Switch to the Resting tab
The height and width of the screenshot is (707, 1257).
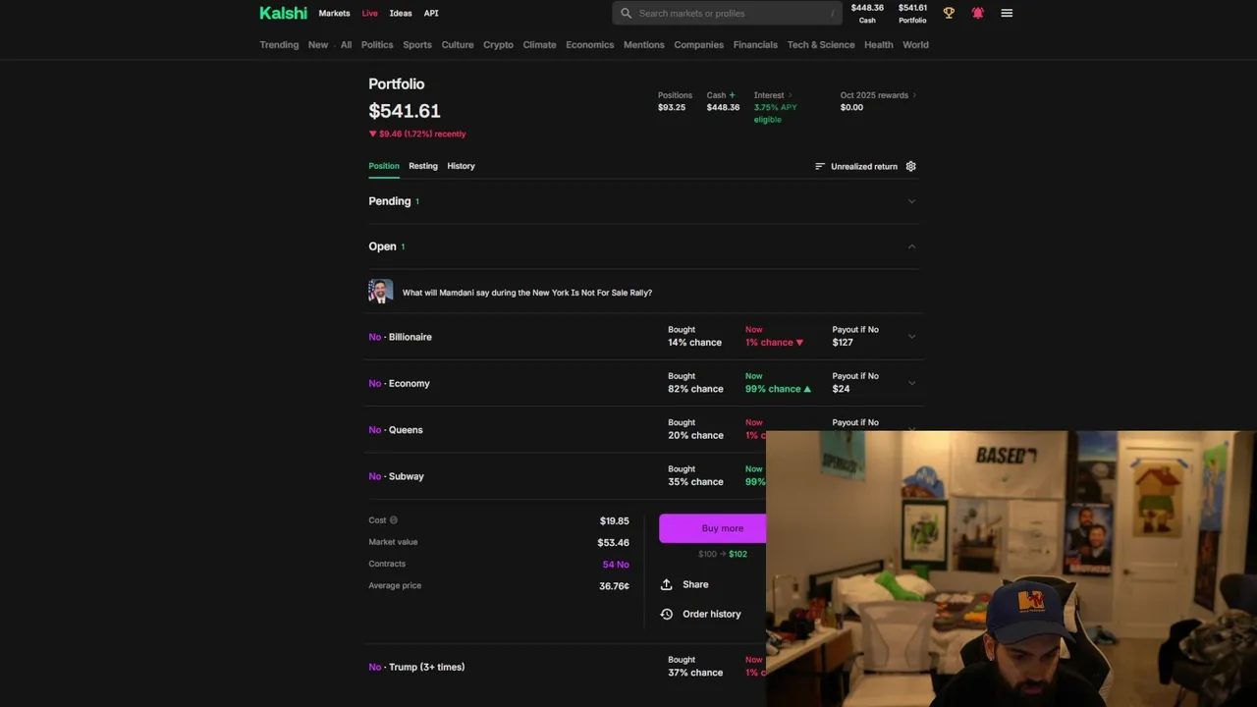423,166
